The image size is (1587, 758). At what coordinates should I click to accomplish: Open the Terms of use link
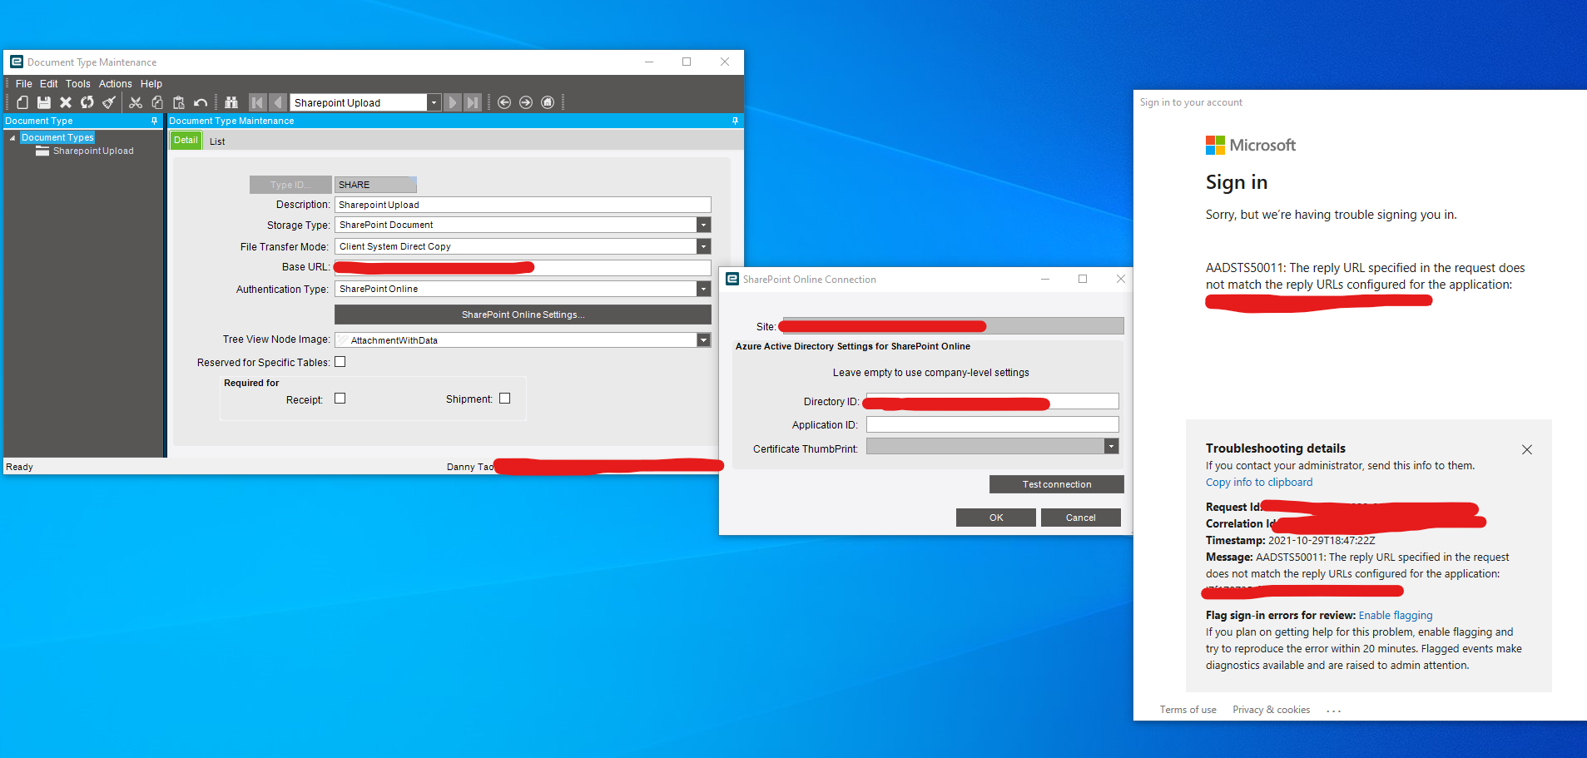coord(1188,710)
